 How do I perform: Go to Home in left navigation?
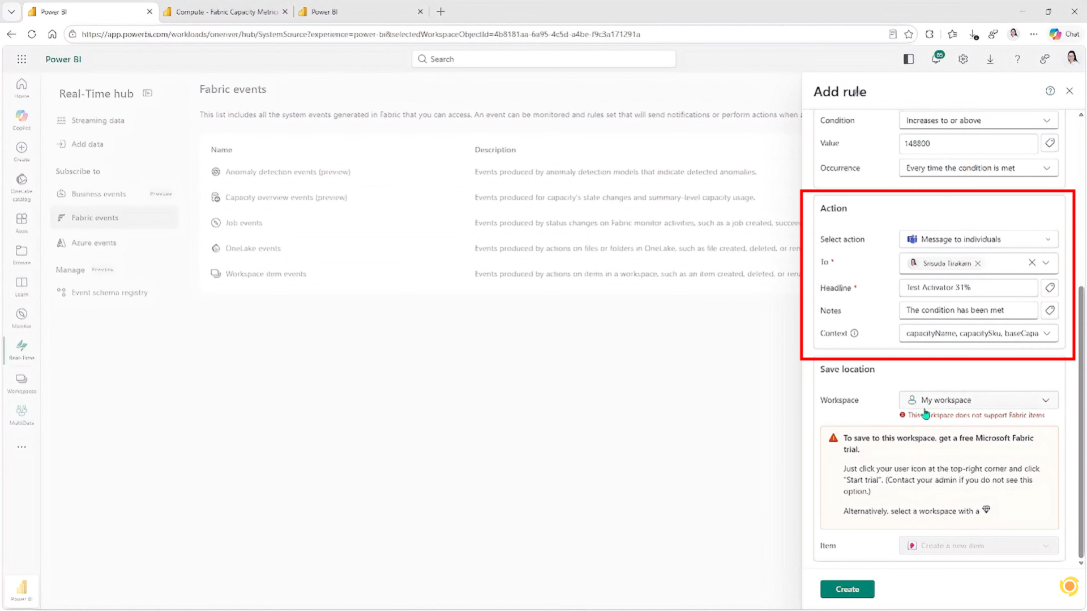coord(22,88)
